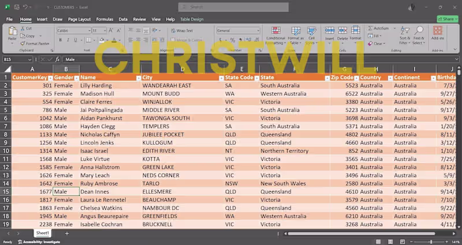Open the File menu
Viewport: 462px width, 245px height.
[x=9, y=19]
